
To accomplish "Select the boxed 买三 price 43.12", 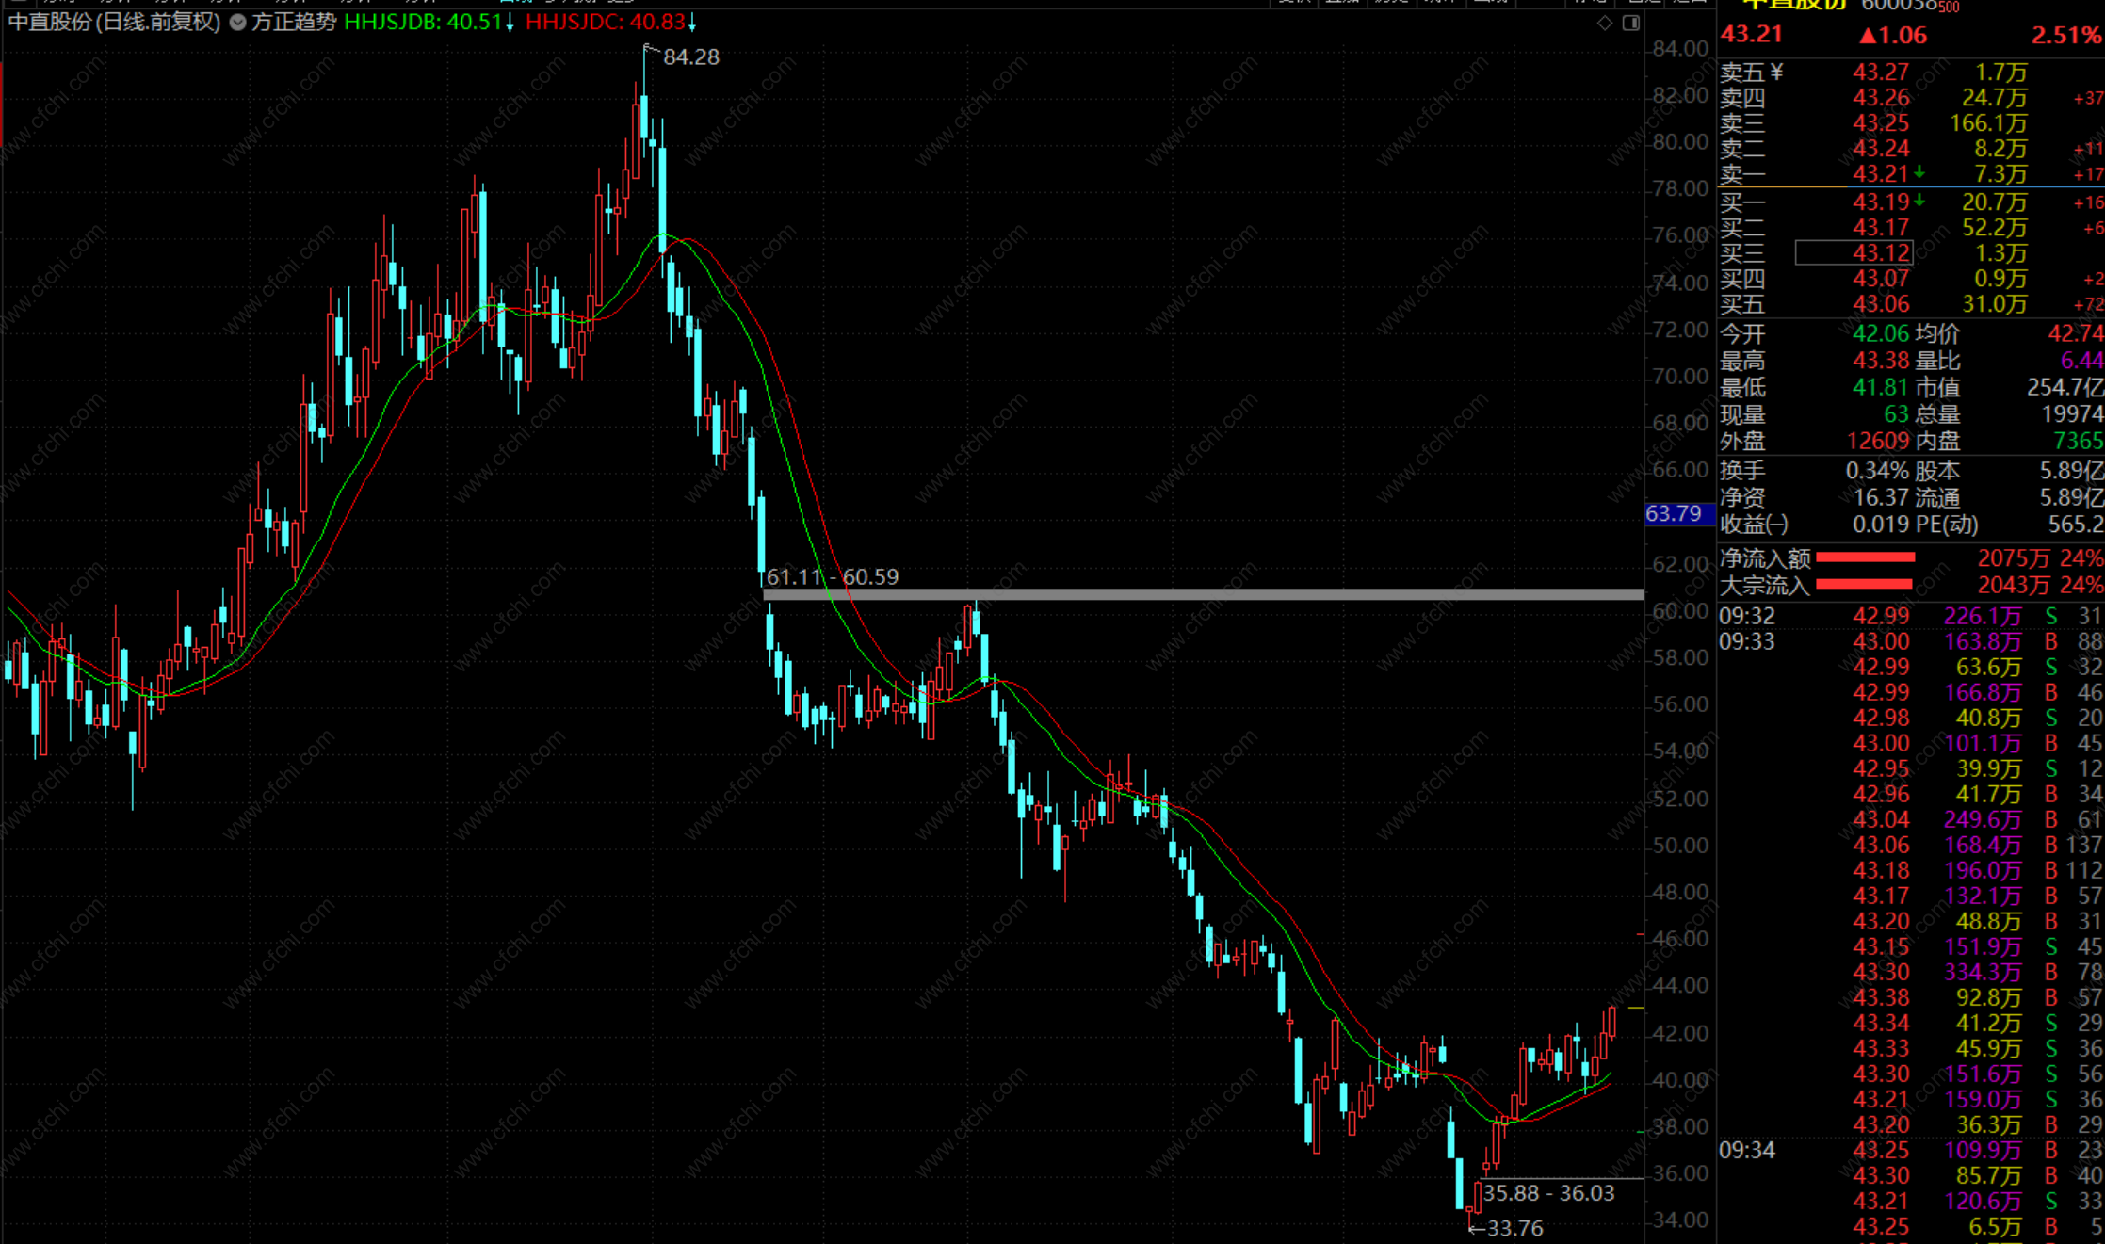I will coord(1854,253).
